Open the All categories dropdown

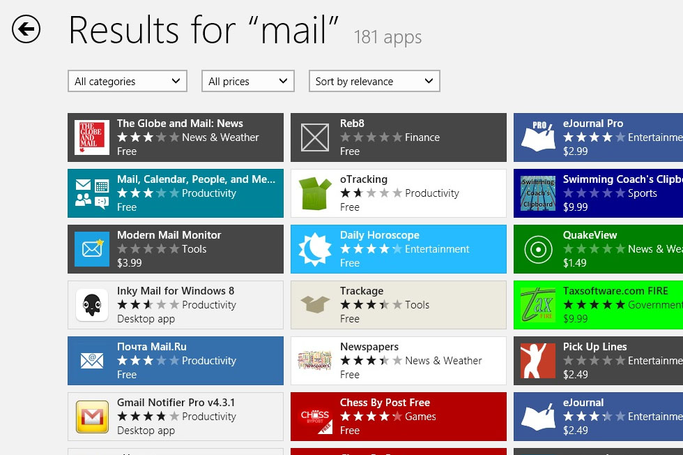(128, 81)
